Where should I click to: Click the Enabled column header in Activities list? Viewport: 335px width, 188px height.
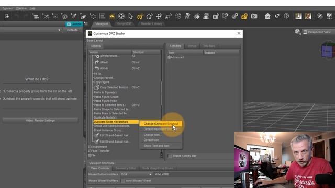coord(221,53)
